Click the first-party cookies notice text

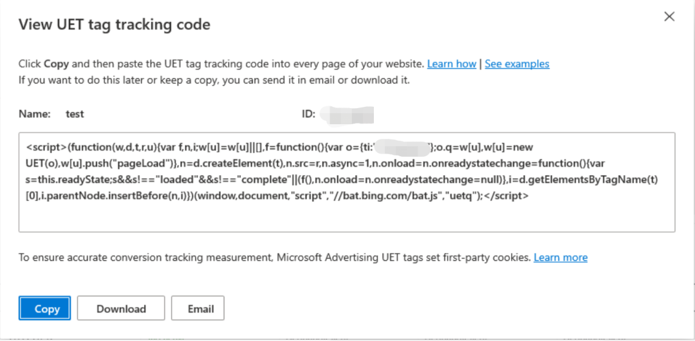click(x=274, y=257)
